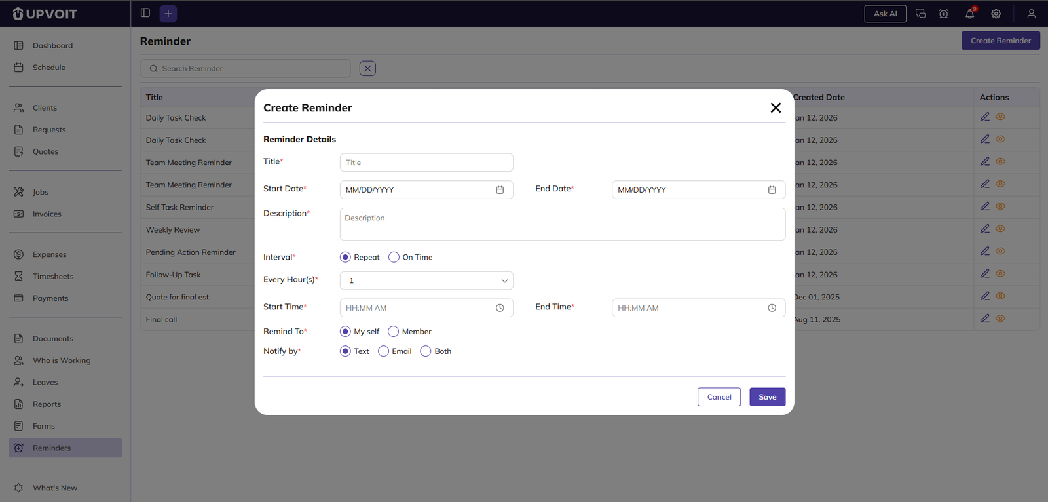Open settings gear in top bar
This screenshot has height=502, width=1048.
(996, 14)
